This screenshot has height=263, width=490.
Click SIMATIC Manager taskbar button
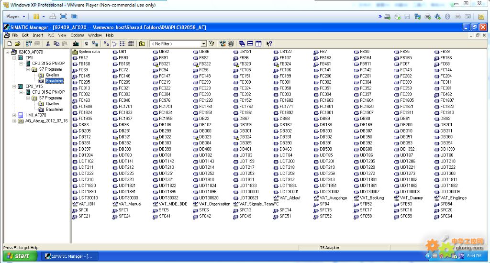point(71,256)
